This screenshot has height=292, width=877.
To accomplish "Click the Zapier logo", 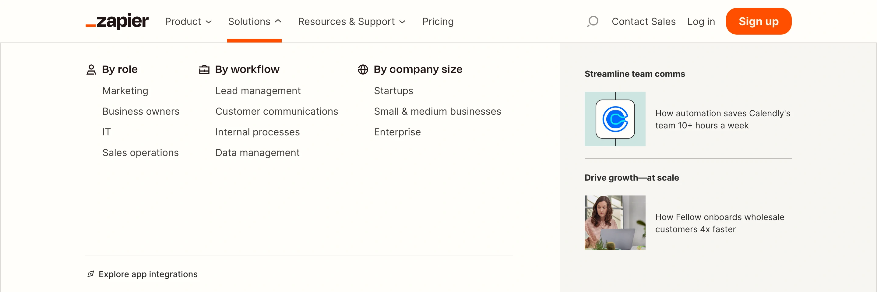I will click(x=117, y=21).
